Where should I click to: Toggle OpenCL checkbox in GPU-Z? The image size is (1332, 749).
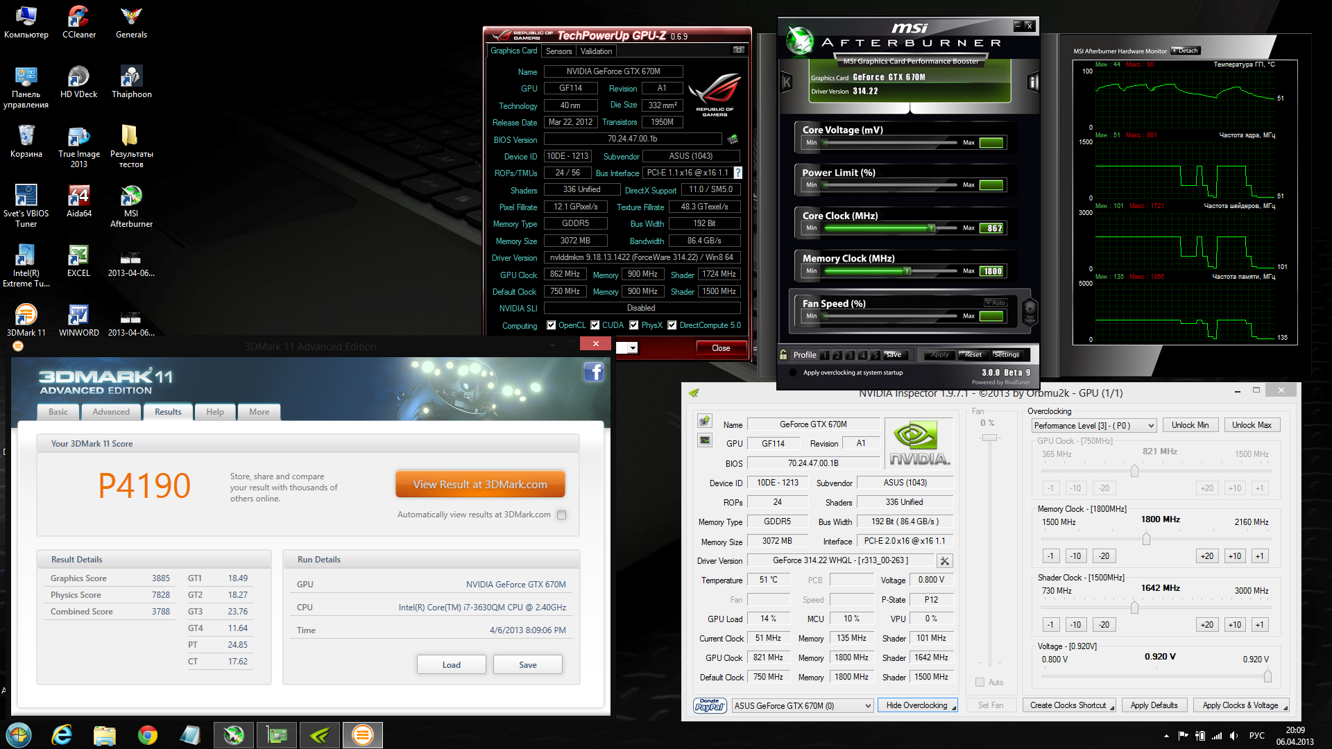[551, 325]
